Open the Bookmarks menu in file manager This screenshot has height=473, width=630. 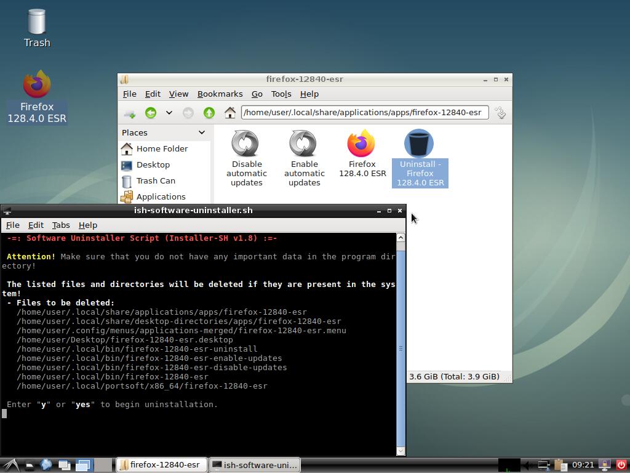[x=220, y=94]
